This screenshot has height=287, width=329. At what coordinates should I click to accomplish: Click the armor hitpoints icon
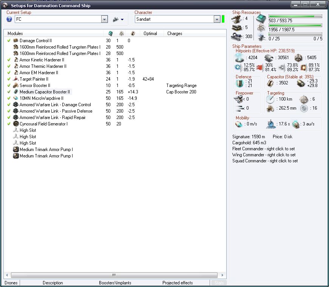click(269, 58)
